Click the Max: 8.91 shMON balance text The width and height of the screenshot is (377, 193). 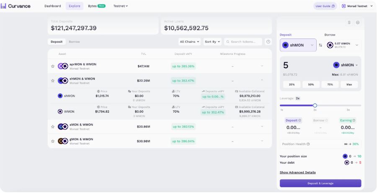pyautogui.click(x=345, y=75)
